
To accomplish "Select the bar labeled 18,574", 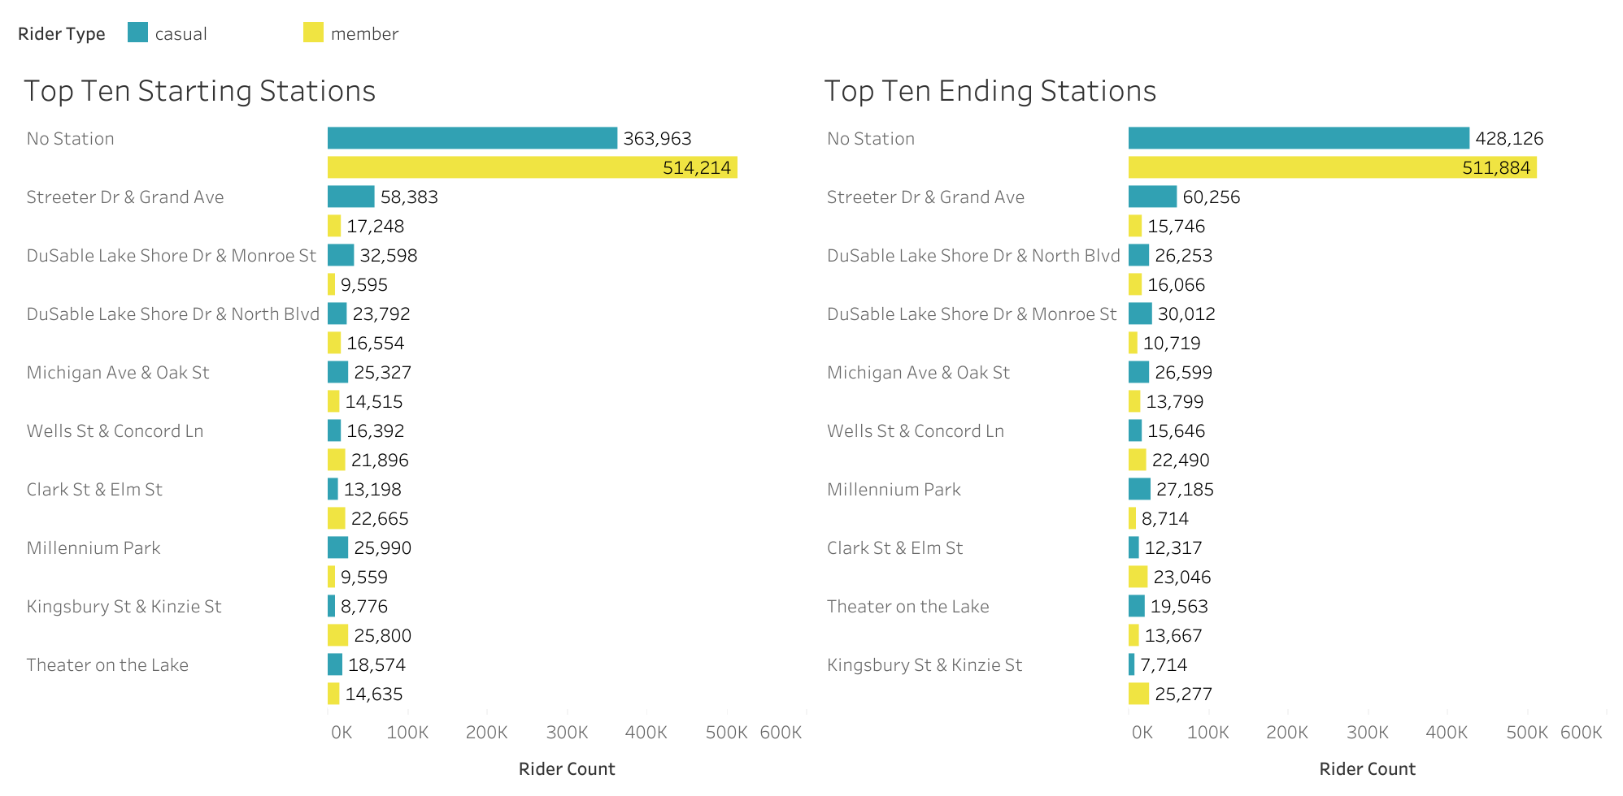I will point(335,664).
